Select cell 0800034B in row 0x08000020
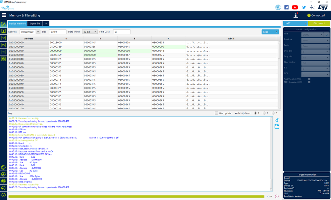This screenshot has height=200, width=331. (x=169, y=51)
